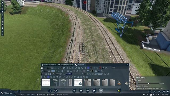The width and height of the screenshot is (170, 96).
Task: Open the top-right round menu button
Action: click(x=168, y=2)
